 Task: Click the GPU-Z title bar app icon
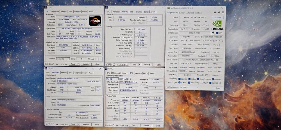pos(168,8)
